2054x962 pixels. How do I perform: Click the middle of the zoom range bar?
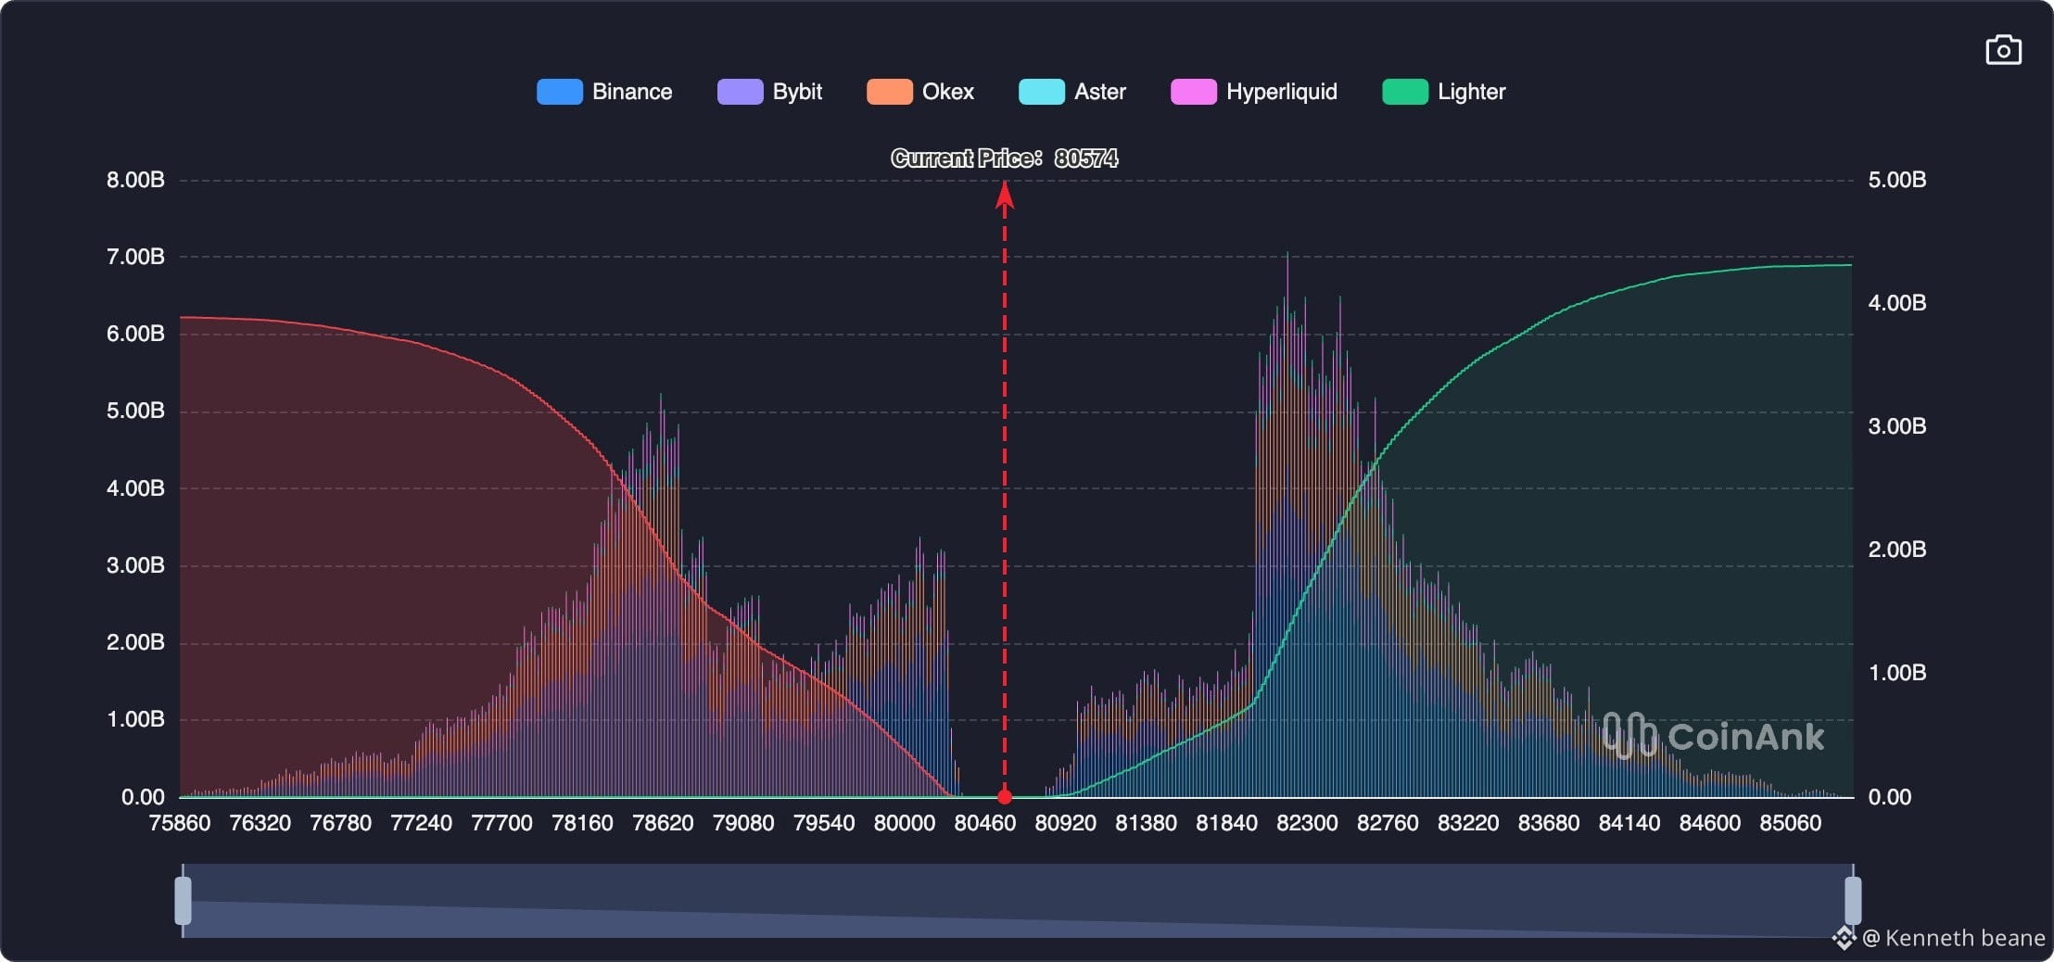[1018, 900]
